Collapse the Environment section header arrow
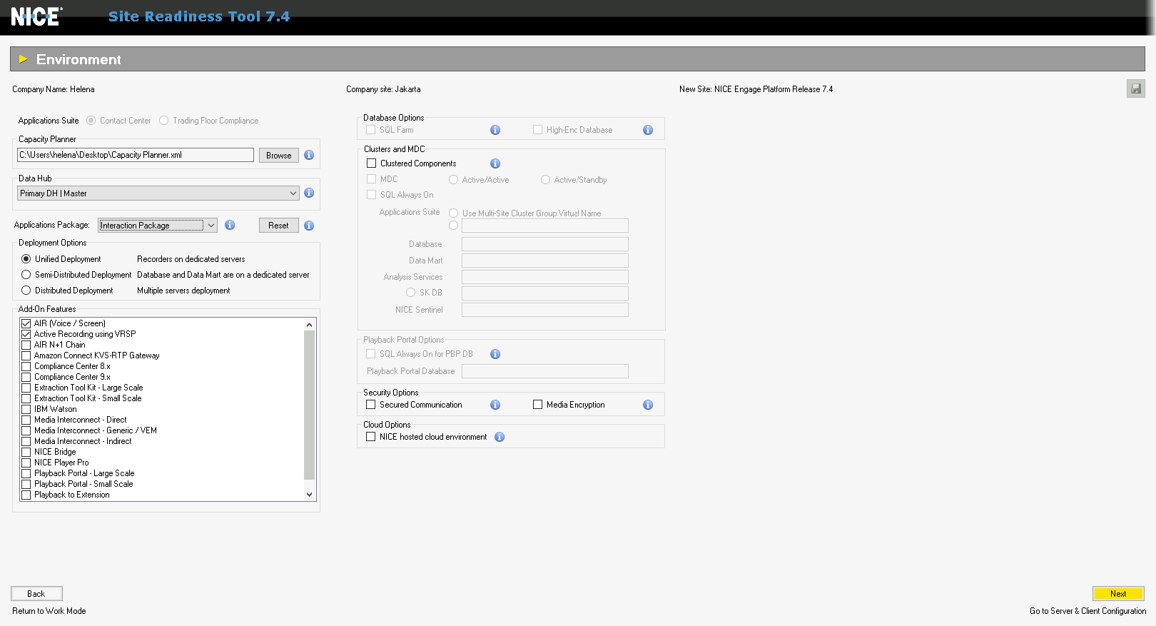This screenshot has width=1156, height=626. [23, 59]
